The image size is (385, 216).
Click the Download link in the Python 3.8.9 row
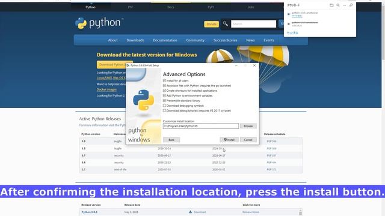click(200, 212)
